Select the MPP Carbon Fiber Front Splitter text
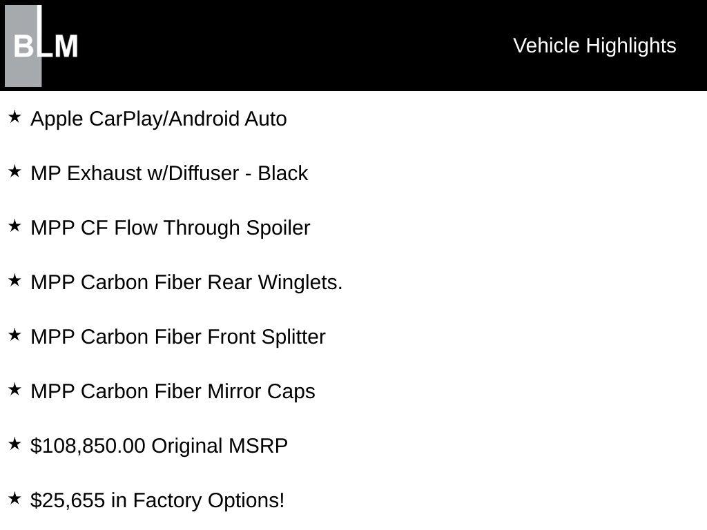Viewport: 707px width, 530px height. point(178,337)
